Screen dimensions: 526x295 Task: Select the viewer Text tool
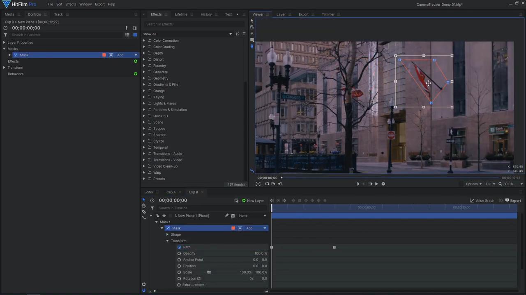pos(252,34)
